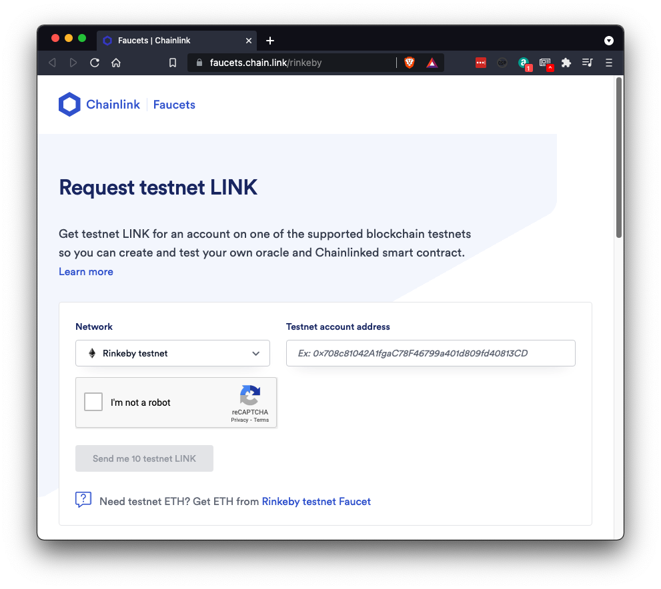Open the media playlist toolbar icon
The width and height of the screenshot is (661, 589).
click(x=587, y=63)
